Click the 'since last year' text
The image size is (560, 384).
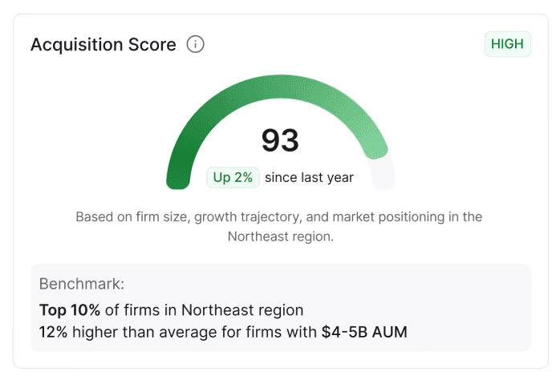[x=310, y=177]
